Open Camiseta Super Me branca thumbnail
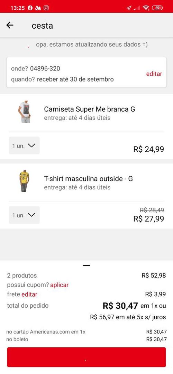This screenshot has width=173, height=374. coord(24,112)
